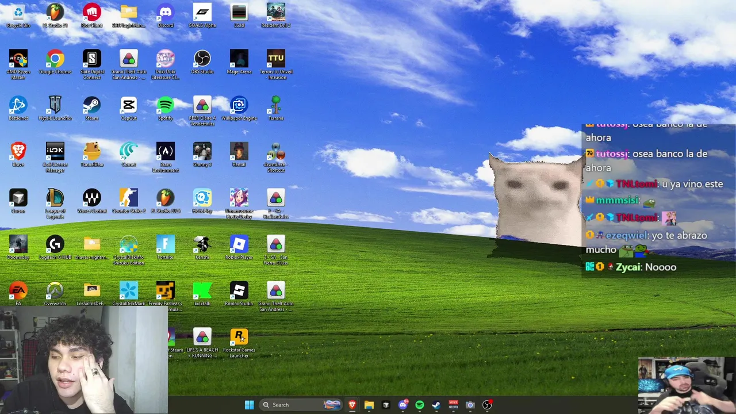Launch the Mage Arena desktop shortcut
Image resolution: width=736 pixels, height=414 pixels.
[239, 62]
